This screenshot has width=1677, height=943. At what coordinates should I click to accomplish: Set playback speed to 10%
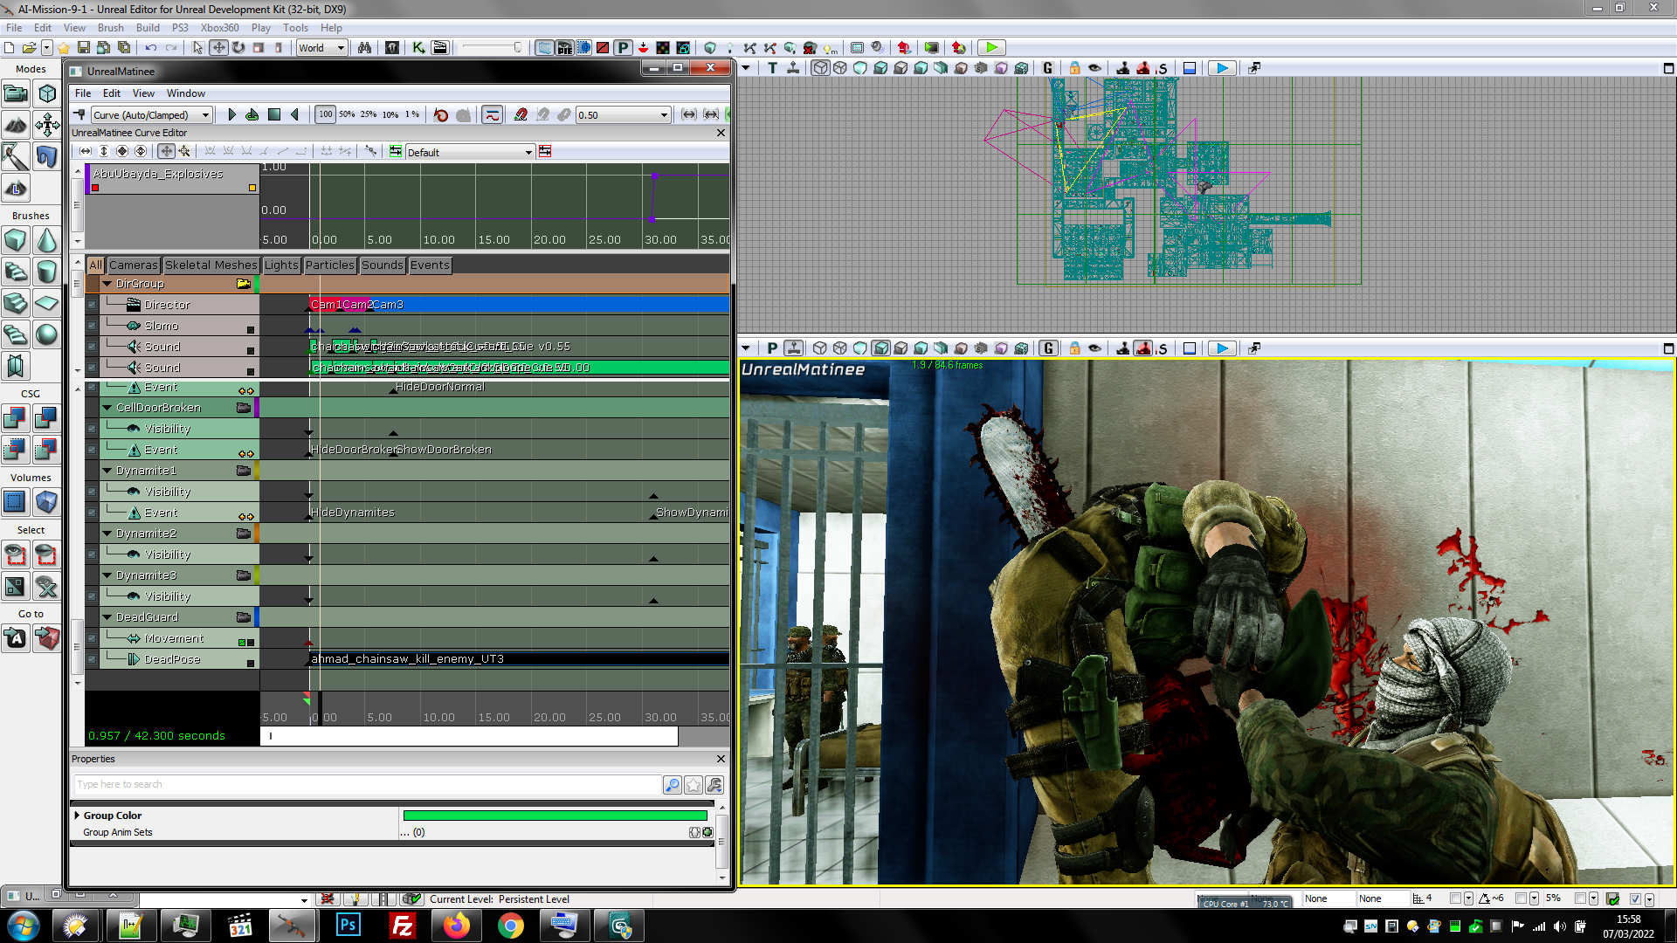(390, 114)
